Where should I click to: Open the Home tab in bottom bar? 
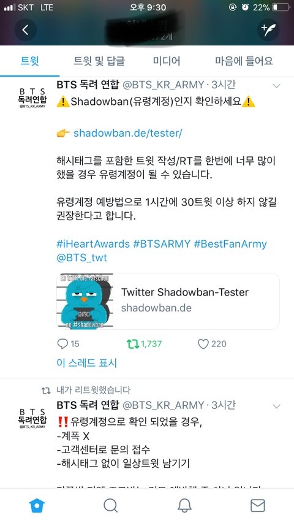37,506
